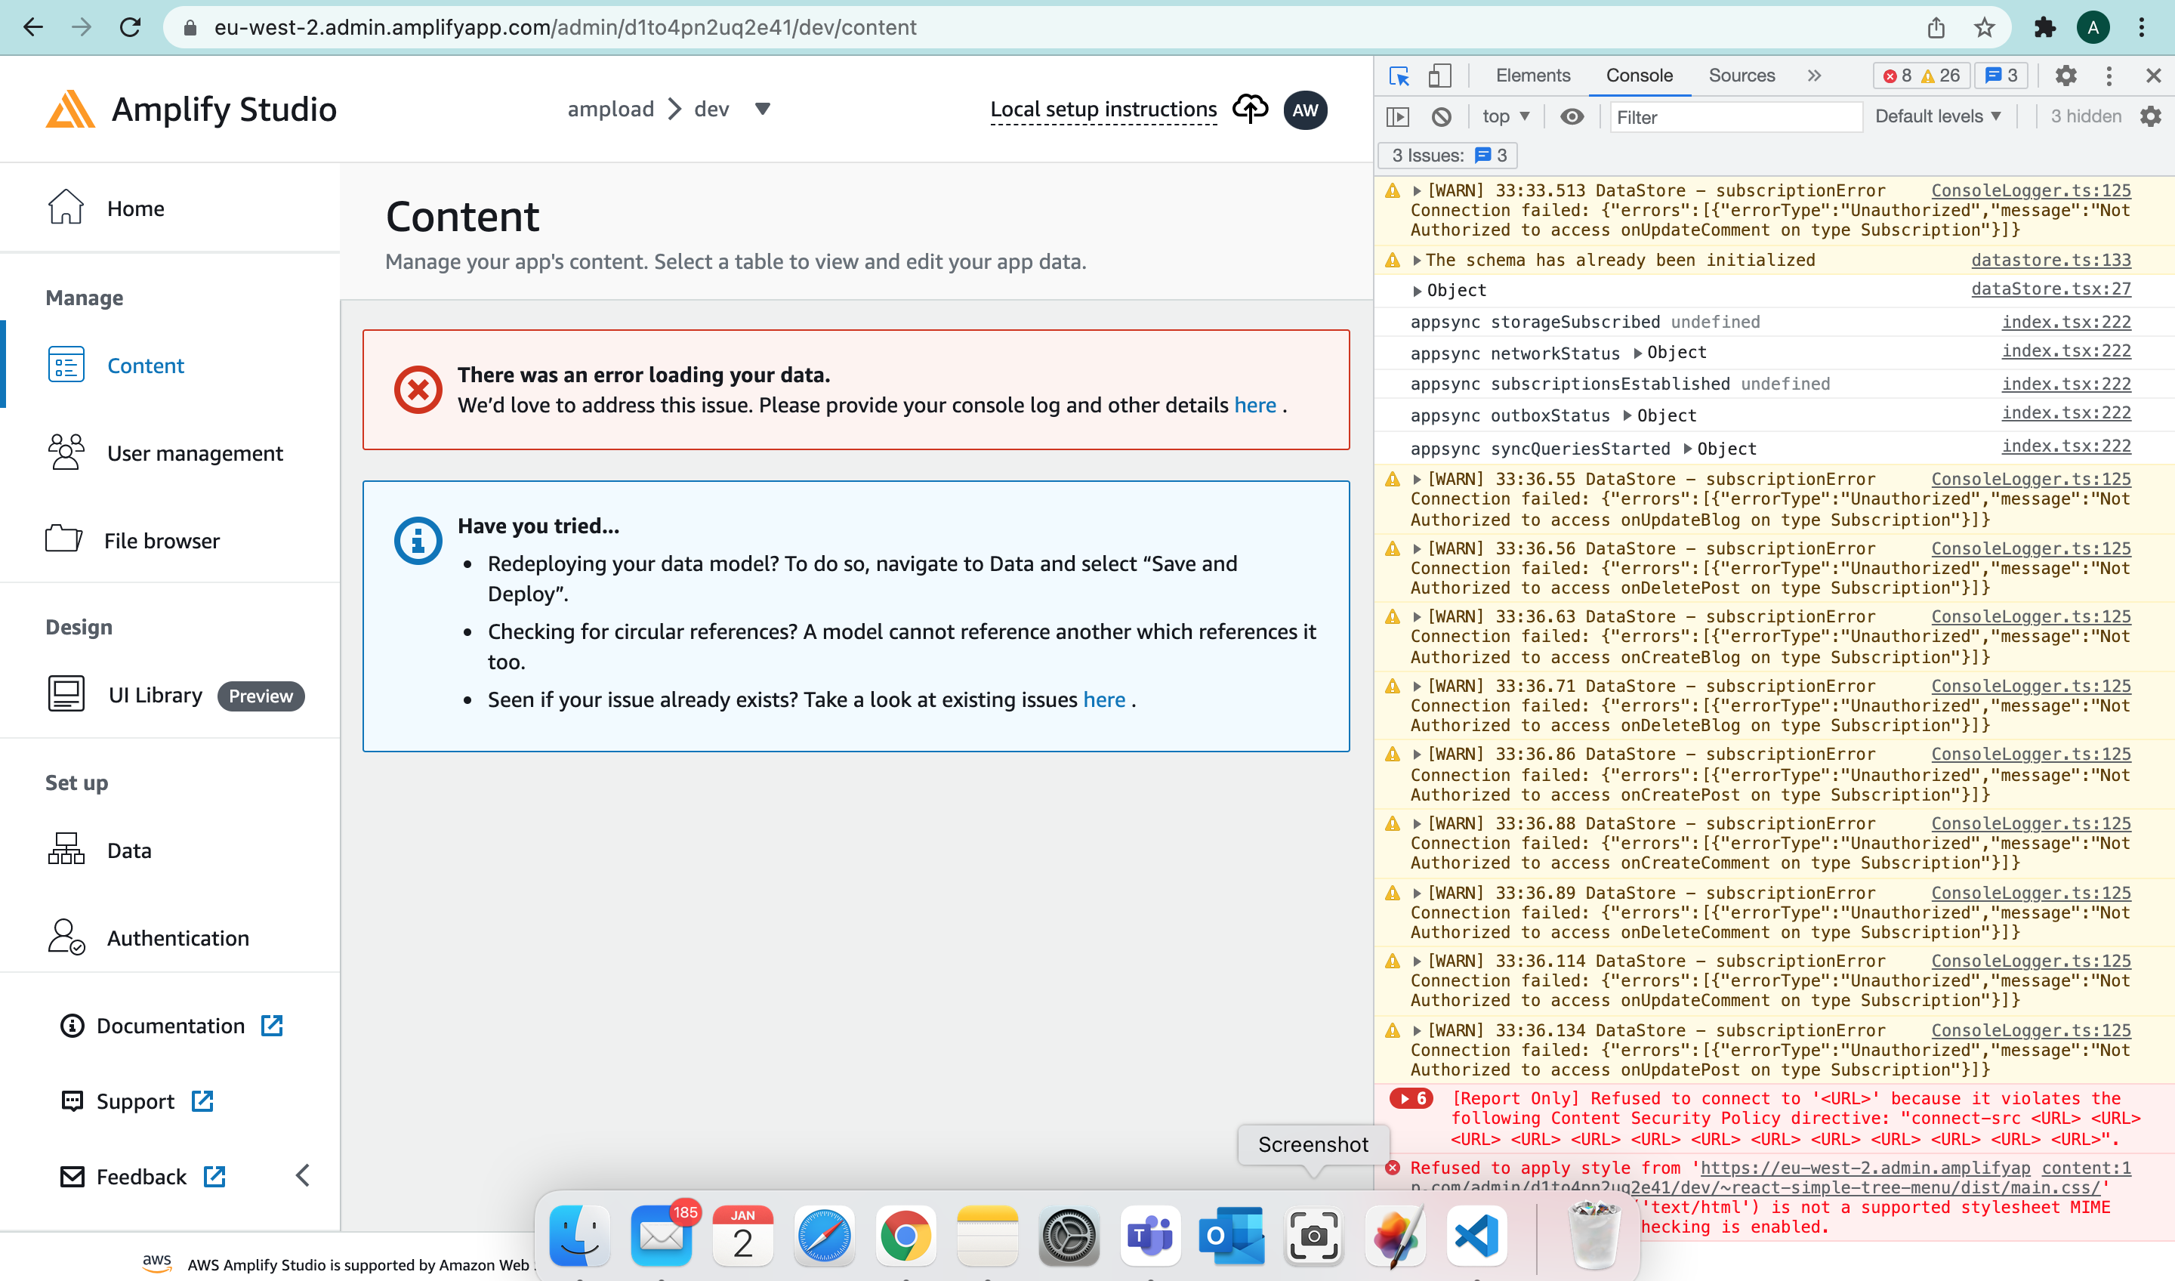Open the Amplify Studio logo
This screenshot has height=1281, width=2175.
(191, 110)
